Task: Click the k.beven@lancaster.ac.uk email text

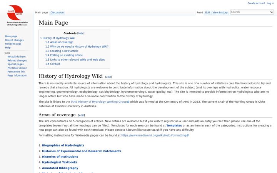Action: coord(143,130)
